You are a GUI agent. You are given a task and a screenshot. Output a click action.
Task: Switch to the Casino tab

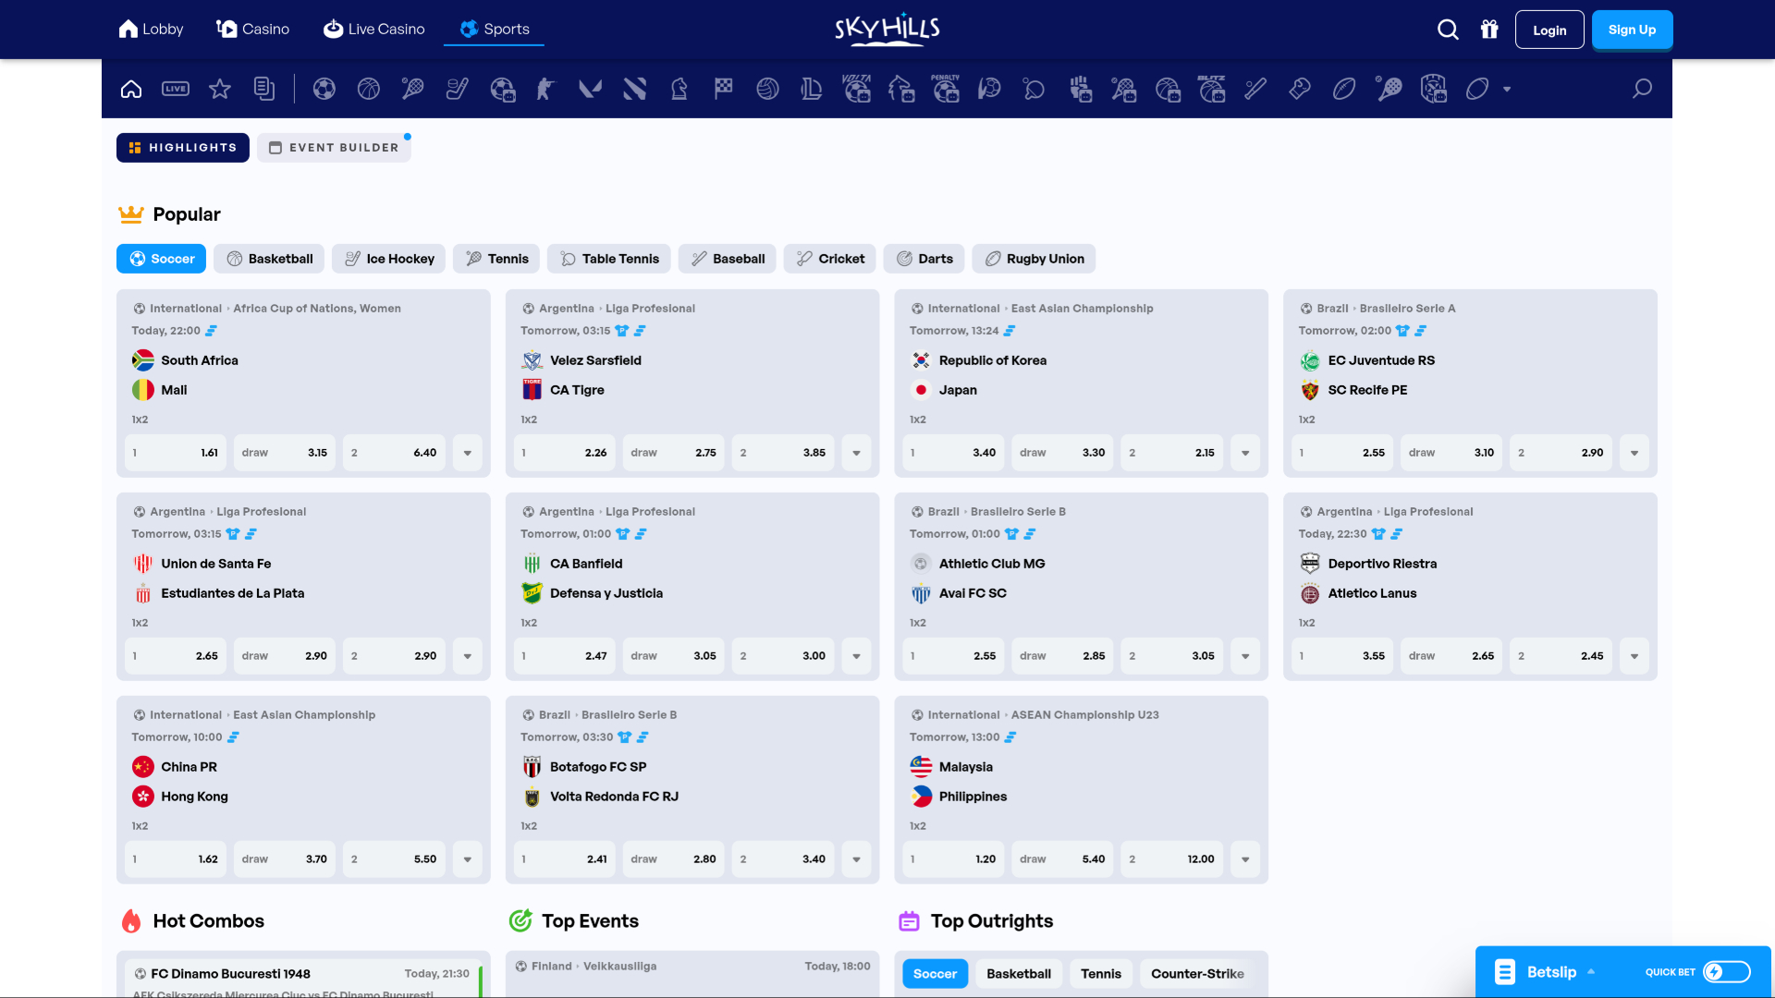click(251, 29)
